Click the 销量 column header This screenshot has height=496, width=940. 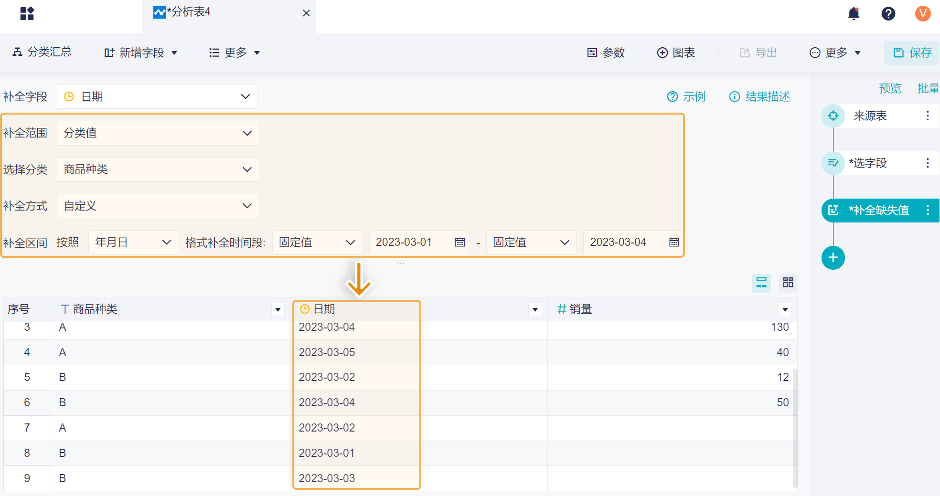(x=672, y=309)
